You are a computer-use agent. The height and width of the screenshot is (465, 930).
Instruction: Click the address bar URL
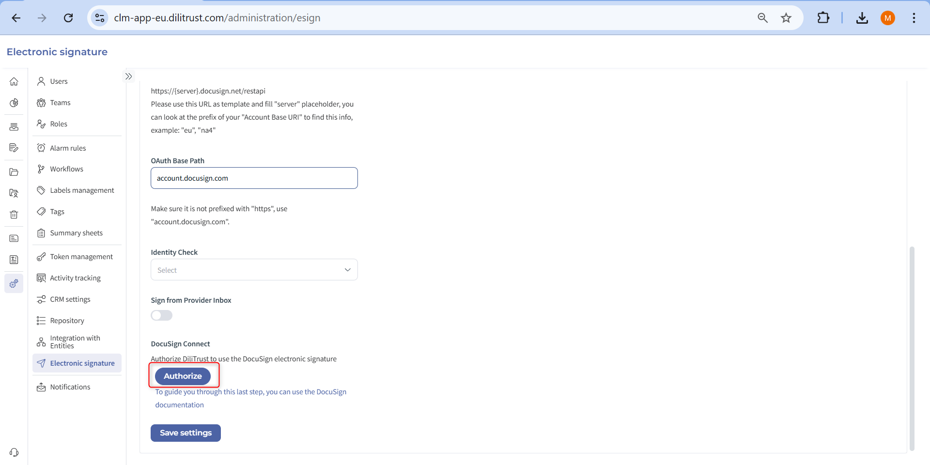tap(217, 18)
